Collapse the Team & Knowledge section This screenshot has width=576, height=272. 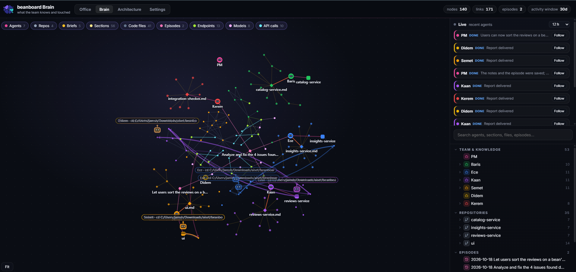point(456,150)
